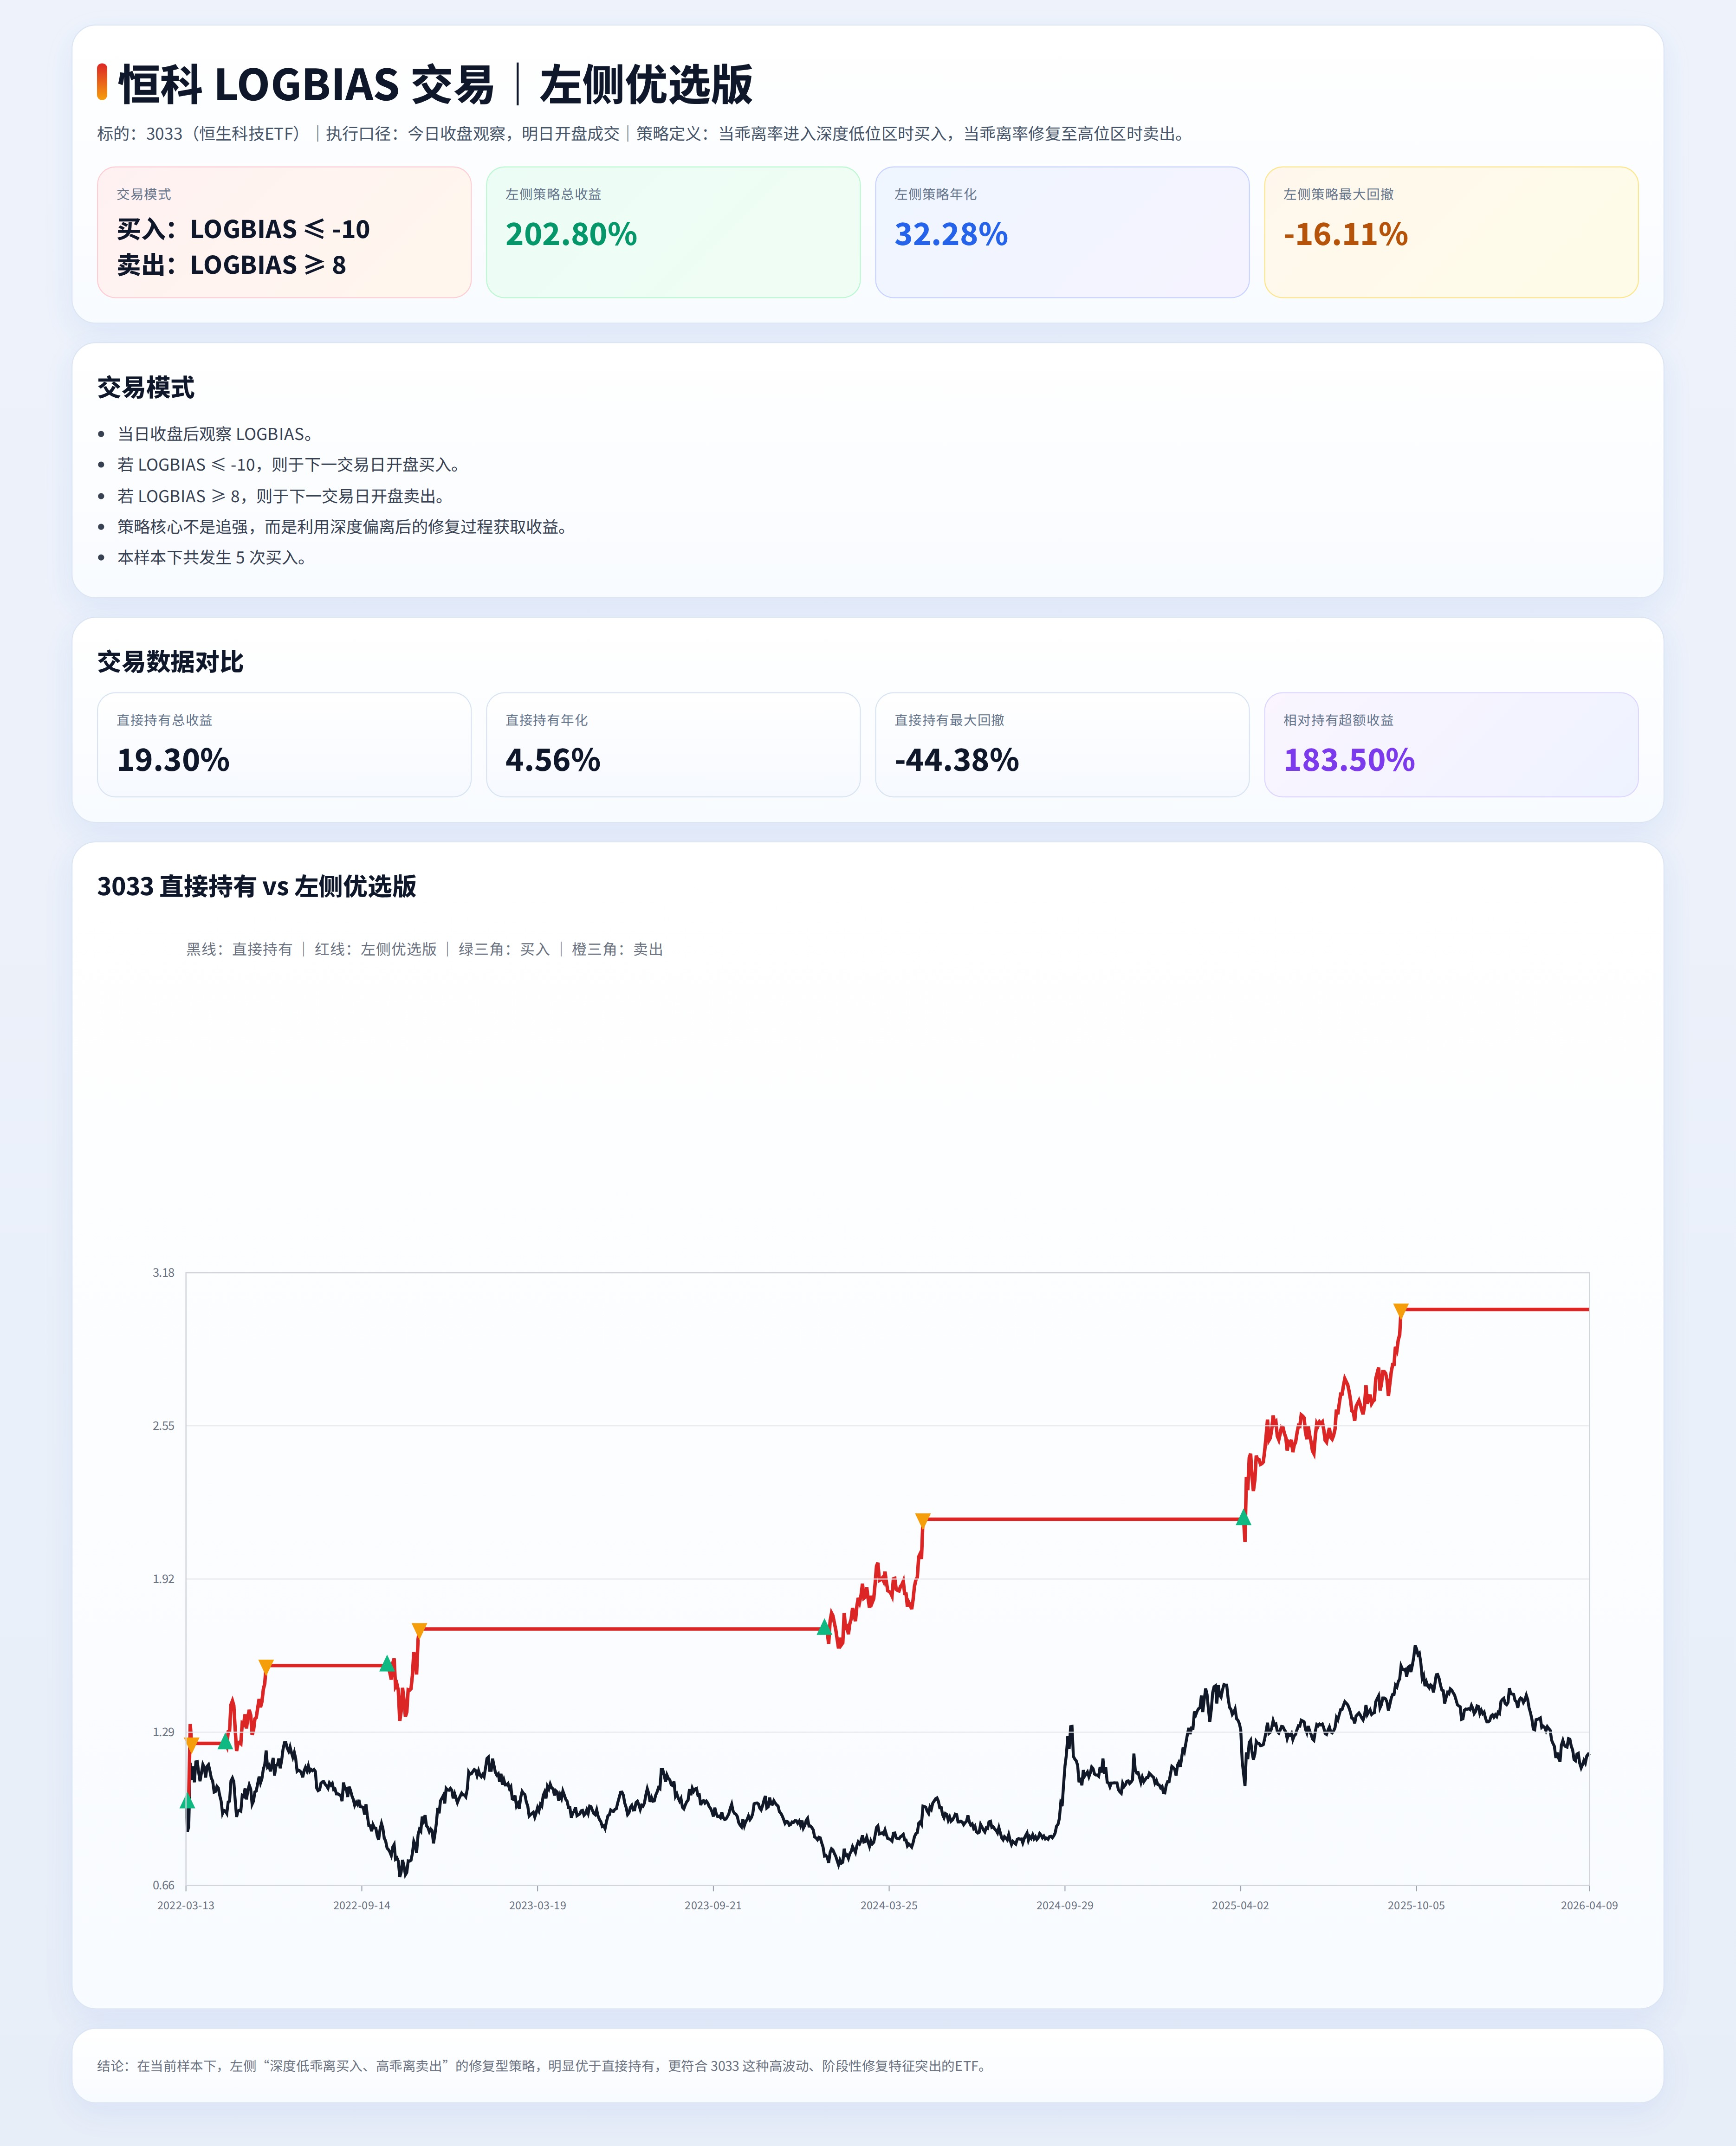The image size is (1736, 2146).
Task: Click the 红线：左侧优选版 legend label
Action: (x=375, y=949)
